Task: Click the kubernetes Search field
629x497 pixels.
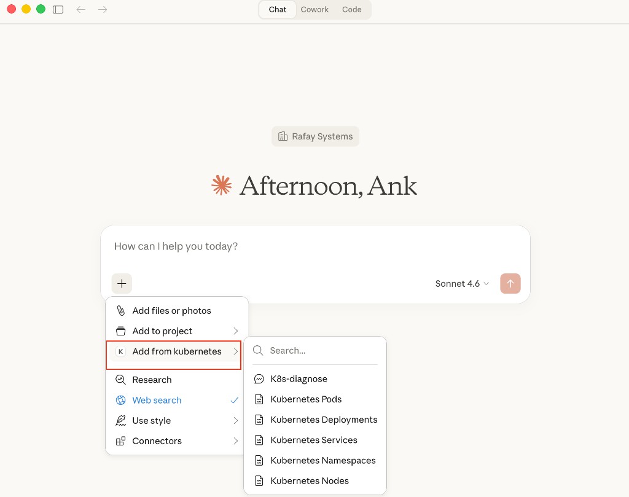Action: [319, 351]
